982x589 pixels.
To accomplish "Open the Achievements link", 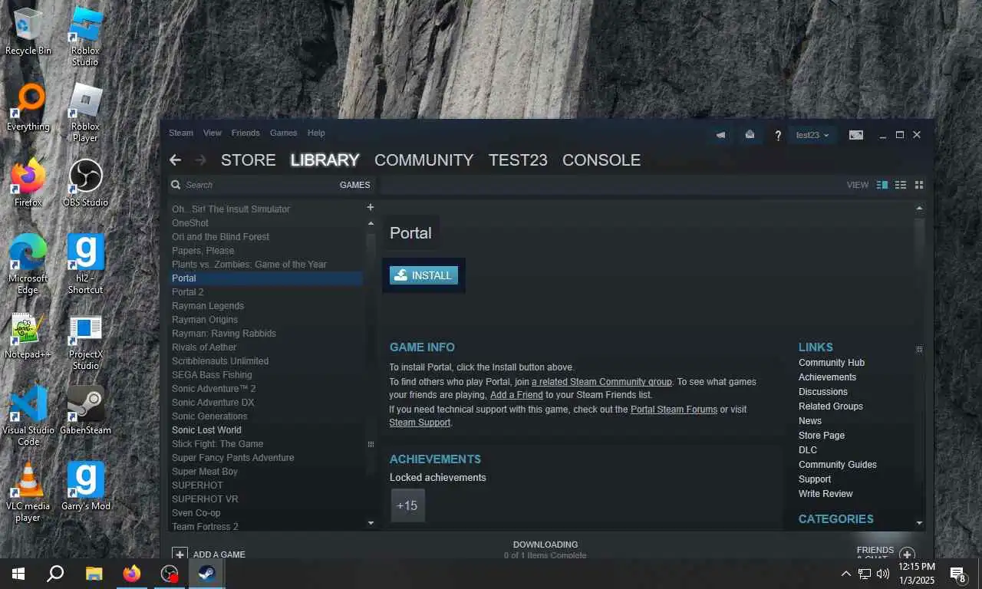I will tap(827, 377).
